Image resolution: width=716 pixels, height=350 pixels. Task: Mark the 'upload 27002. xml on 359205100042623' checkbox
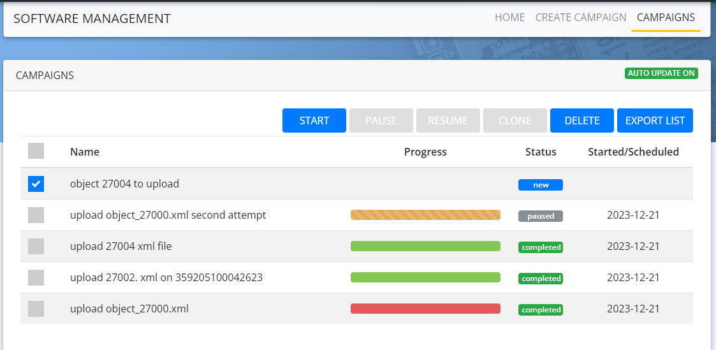36,278
